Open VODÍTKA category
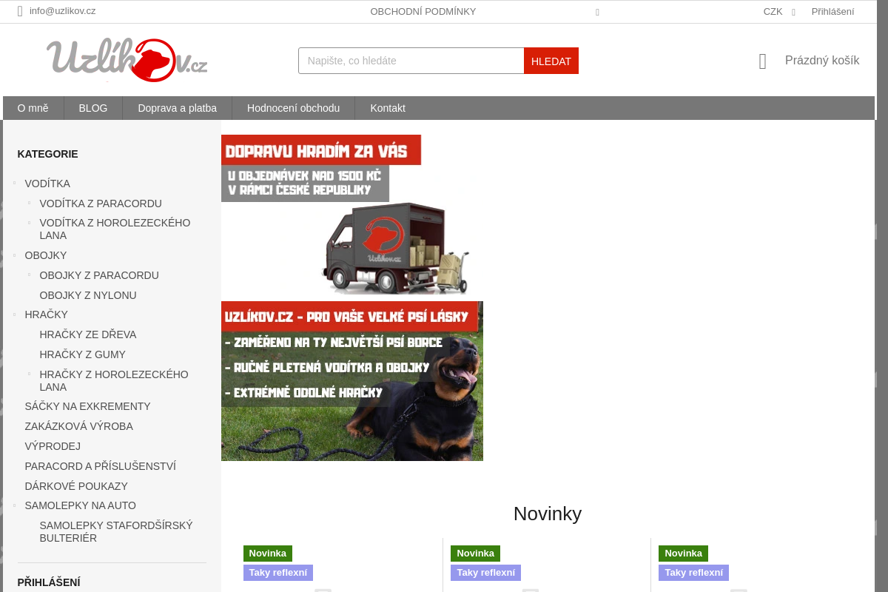 pos(47,184)
